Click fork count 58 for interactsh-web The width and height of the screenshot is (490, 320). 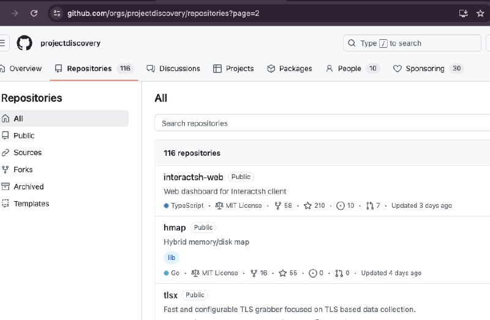[x=283, y=205]
